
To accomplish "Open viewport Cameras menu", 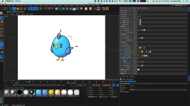I will (12, 14).
